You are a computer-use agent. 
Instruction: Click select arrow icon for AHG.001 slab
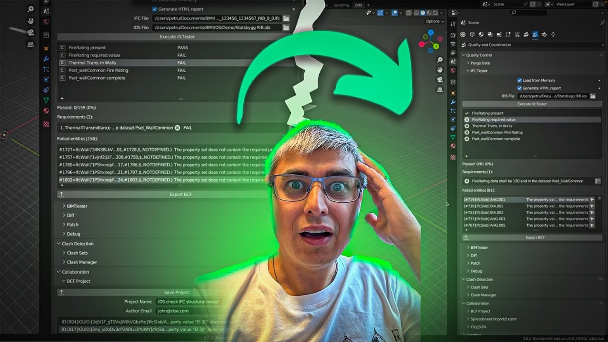pyautogui.click(x=592, y=200)
